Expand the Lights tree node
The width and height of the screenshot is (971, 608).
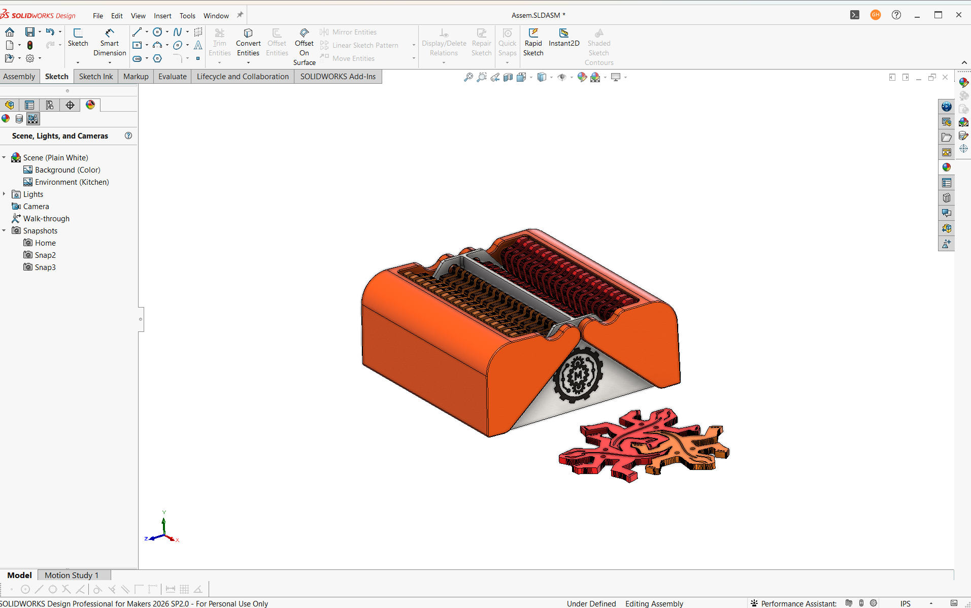[x=4, y=194]
